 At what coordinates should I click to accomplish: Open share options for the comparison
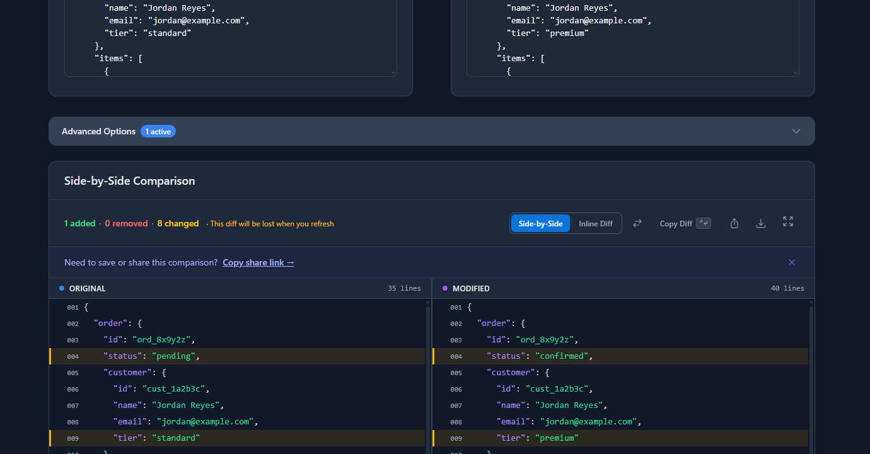734,223
